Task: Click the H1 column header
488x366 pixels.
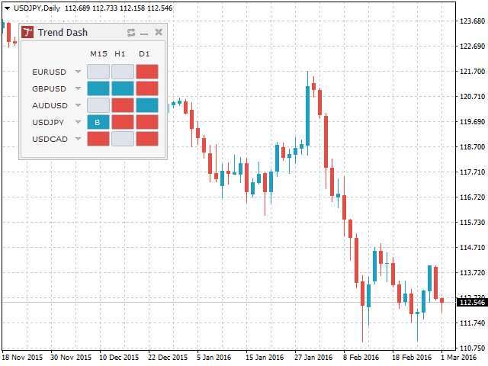Action: (x=120, y=54)
